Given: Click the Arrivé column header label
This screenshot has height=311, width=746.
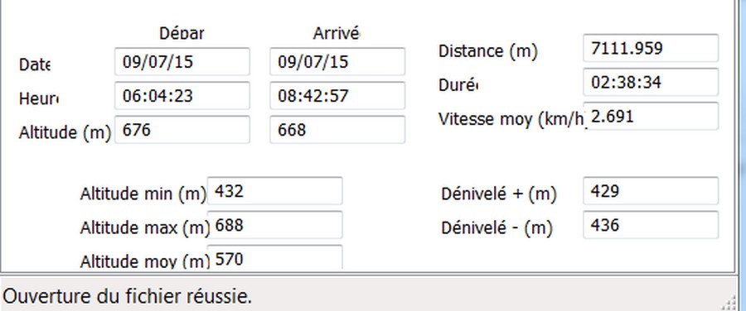Looking at the screenshot, I should click(x=337, y=34).
